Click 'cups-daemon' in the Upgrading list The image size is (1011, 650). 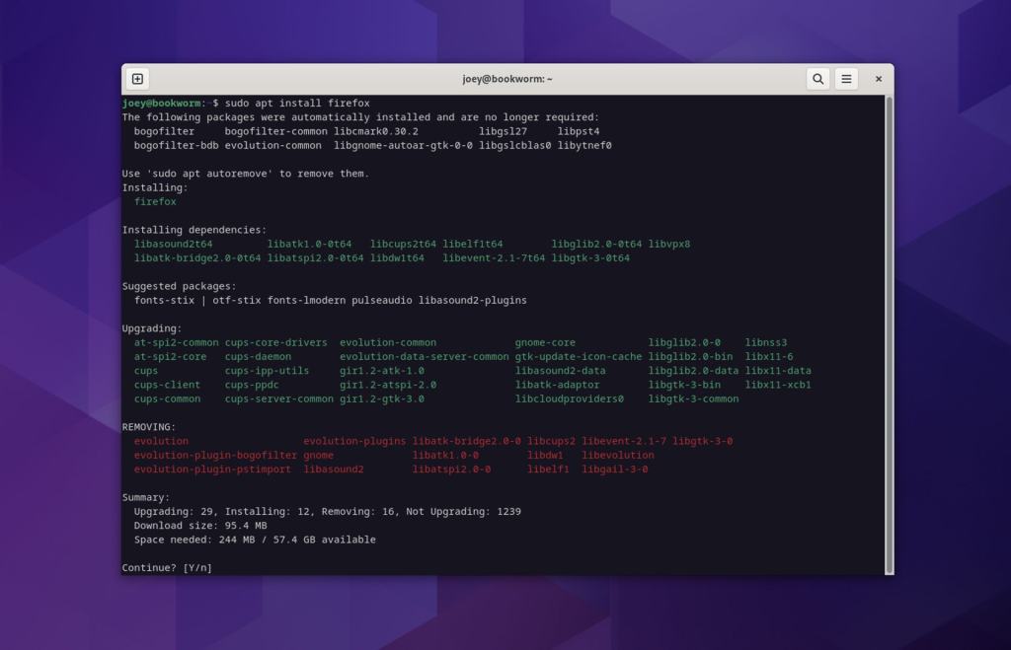click(x=258, y=357)
